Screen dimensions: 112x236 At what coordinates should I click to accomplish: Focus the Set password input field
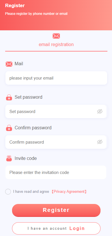coord(56,111)
